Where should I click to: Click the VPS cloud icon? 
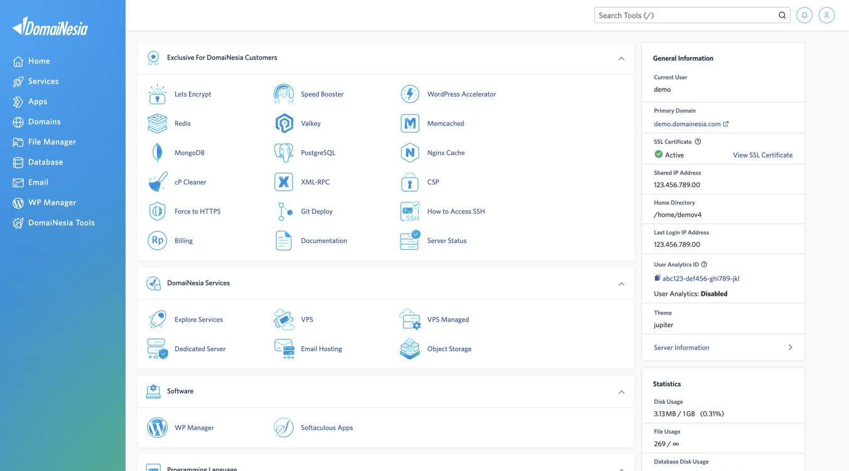pos(284,320)
